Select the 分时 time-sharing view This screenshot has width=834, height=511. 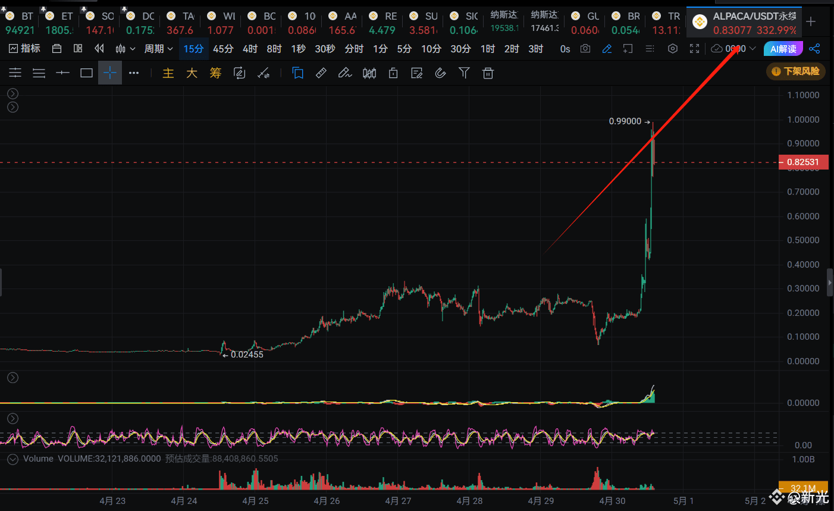click(x=354, y=49)
